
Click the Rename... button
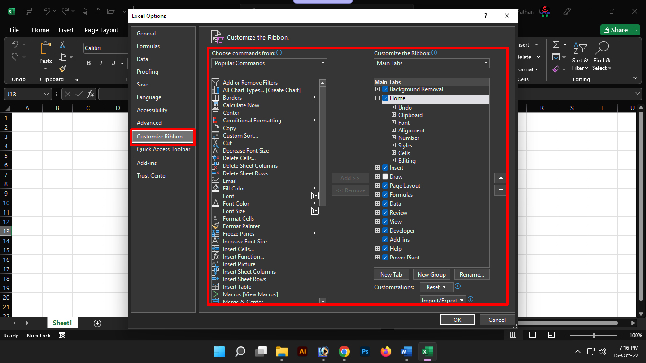tap(472, 275)
